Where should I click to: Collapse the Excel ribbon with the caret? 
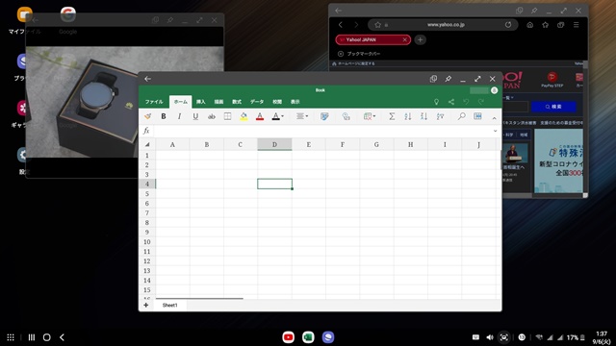(x=494, y=118)
